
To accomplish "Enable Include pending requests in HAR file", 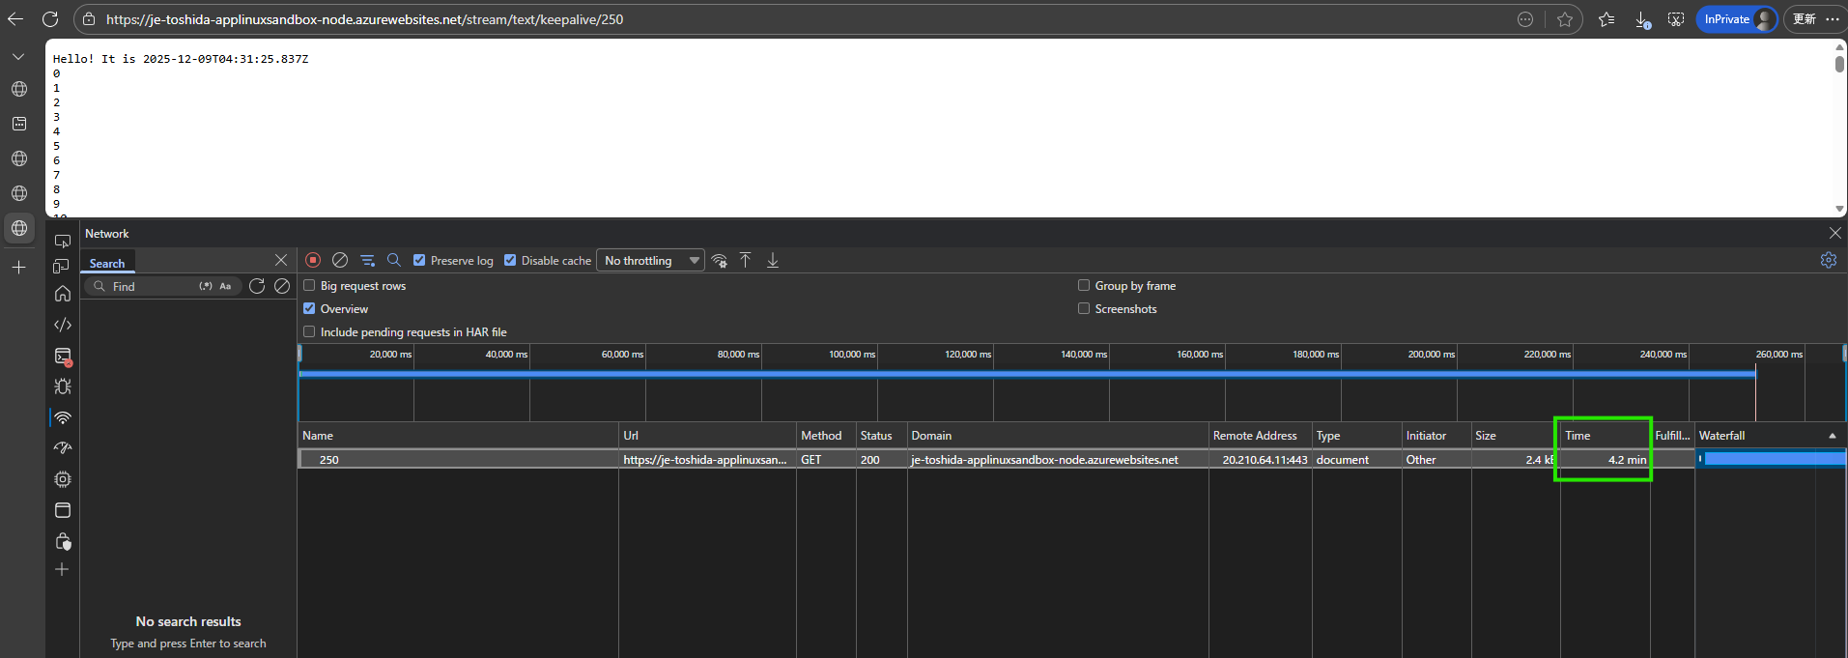I will click(x=309, y=331).
